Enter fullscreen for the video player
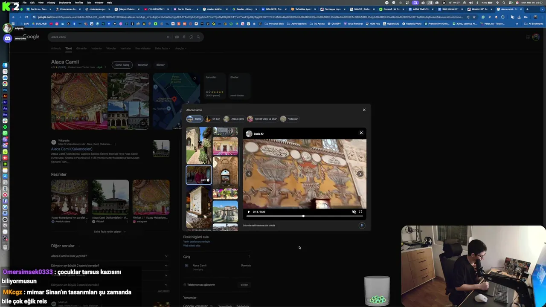Screen dimensions: 546x307 [x=360, y=212]
